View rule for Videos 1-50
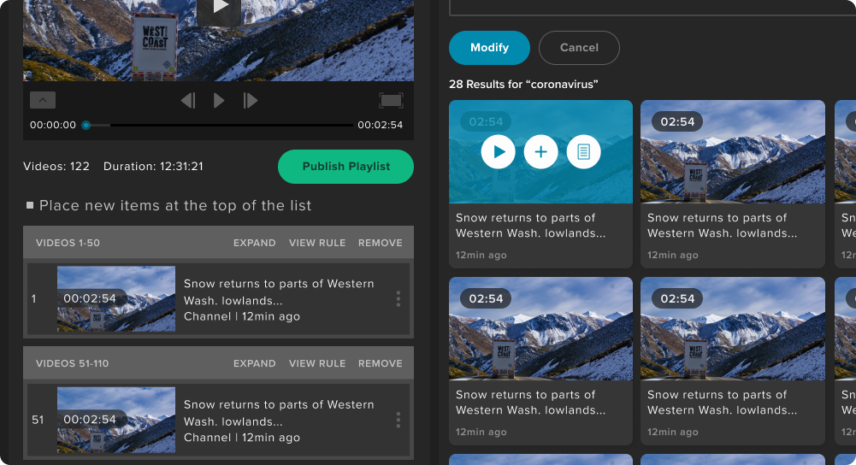Viewport: 856px width, 465px height. 317,243
